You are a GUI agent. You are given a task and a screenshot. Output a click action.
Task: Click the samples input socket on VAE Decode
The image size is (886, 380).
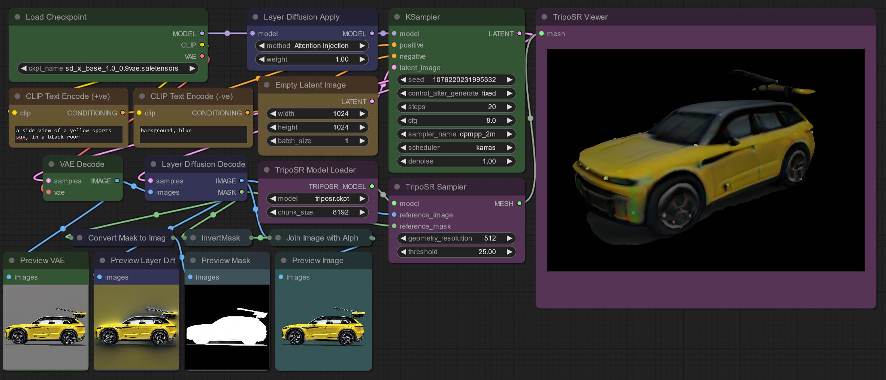tap(48, 180)
